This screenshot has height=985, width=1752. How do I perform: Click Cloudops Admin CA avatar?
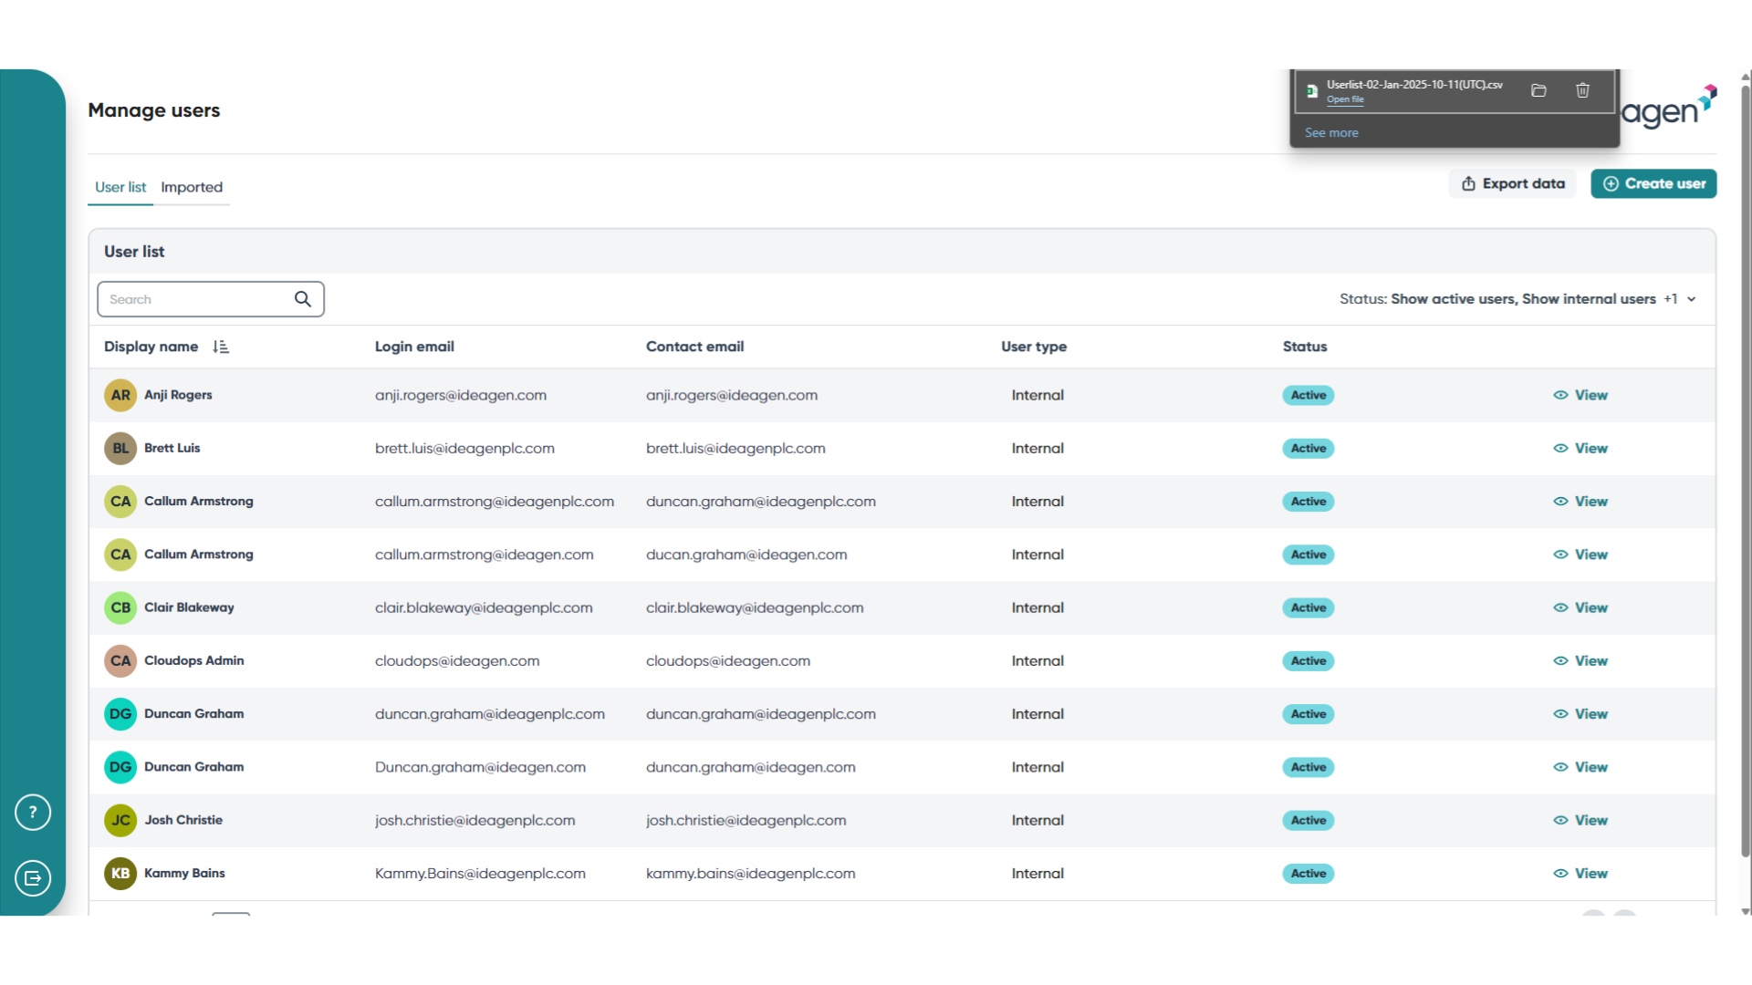[120, 660]
